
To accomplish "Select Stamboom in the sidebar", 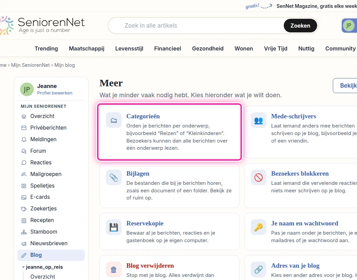I will (x=51, y=232).
